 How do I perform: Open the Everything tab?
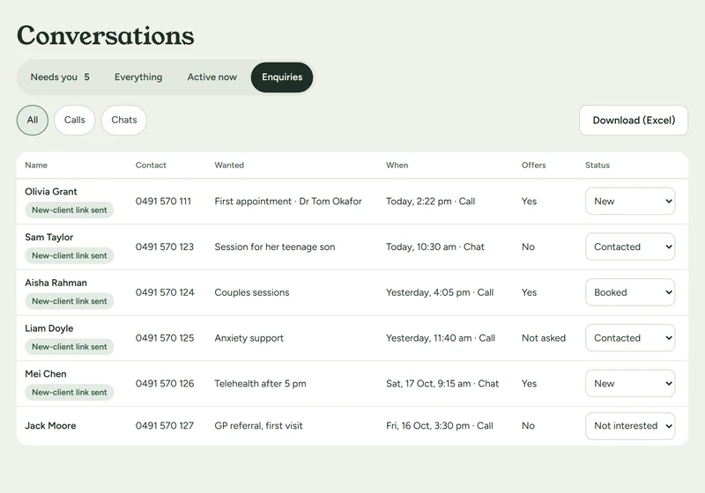[138, 77]
